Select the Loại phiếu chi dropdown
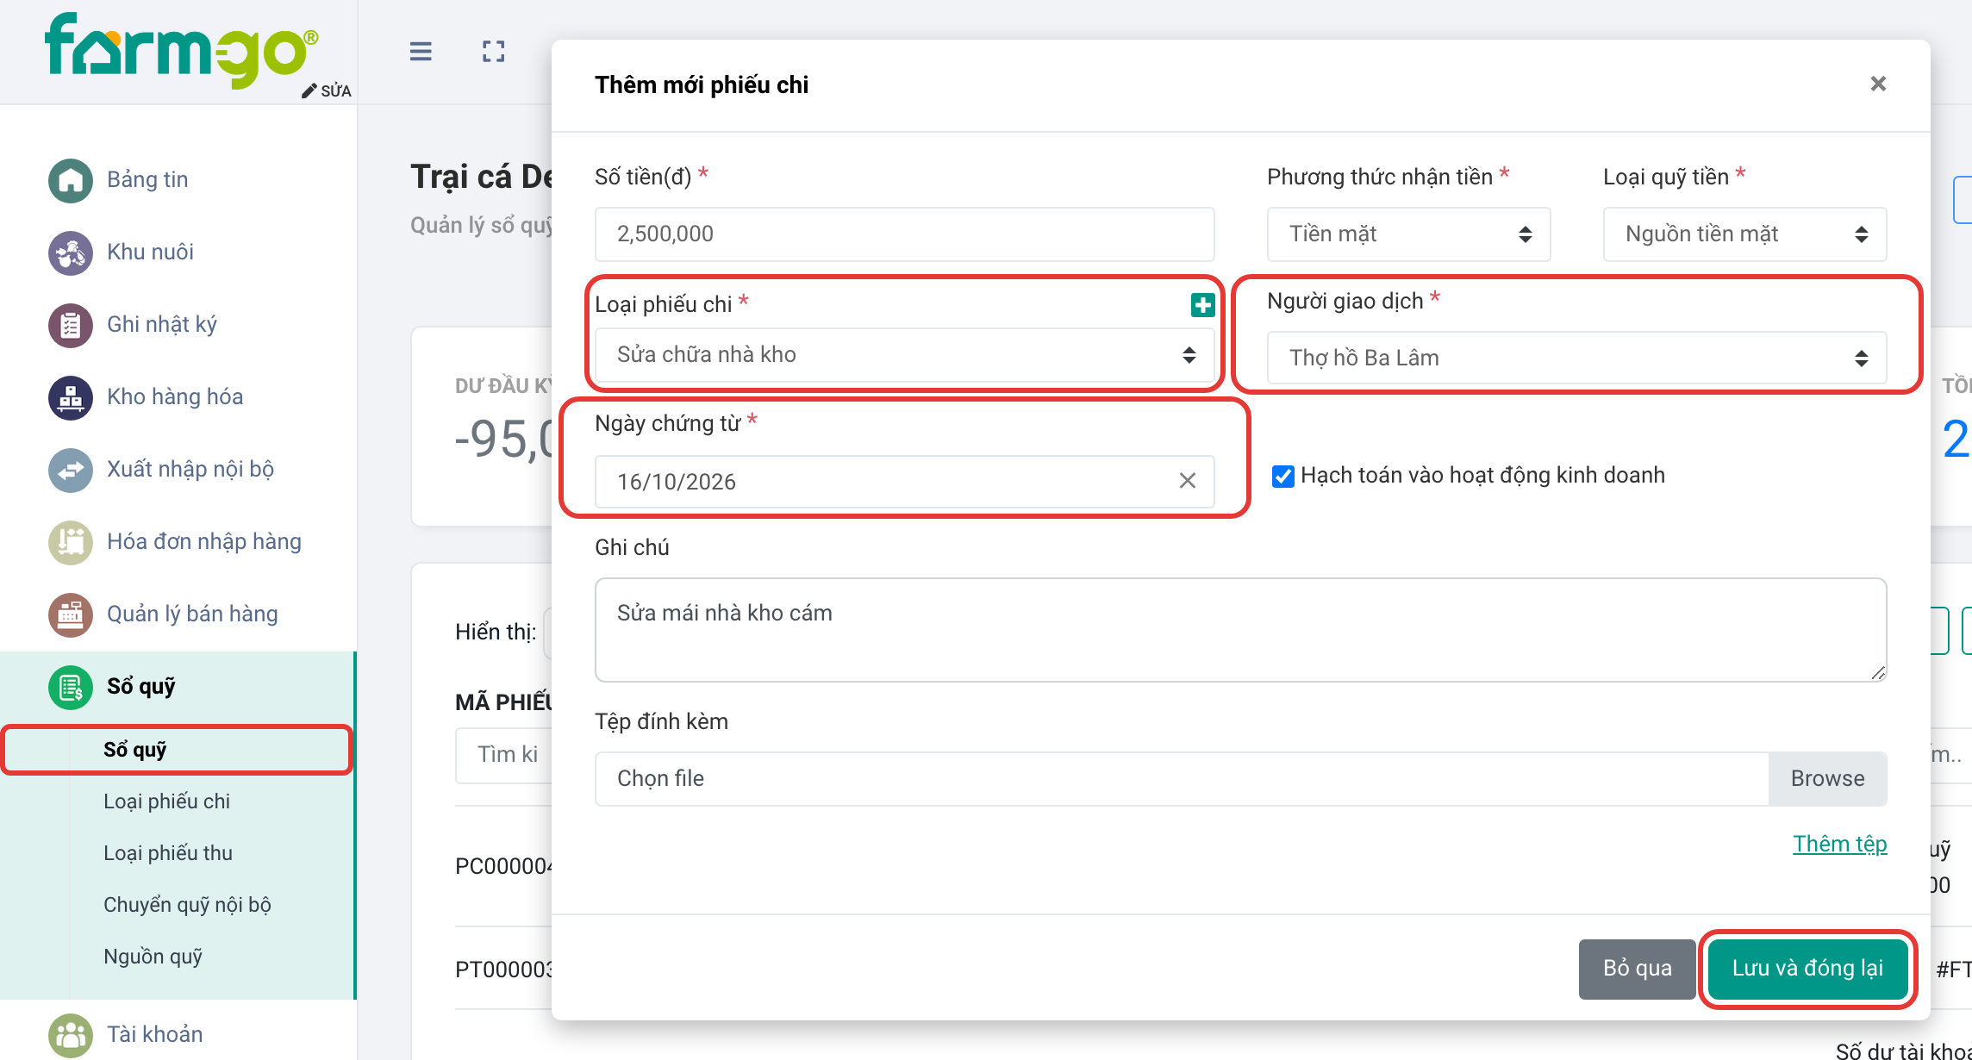This screenshot has height=1060, width=1972. pyautogui.click(x=904, y=354)
